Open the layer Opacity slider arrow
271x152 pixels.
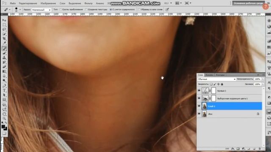(x=263, y=79)
